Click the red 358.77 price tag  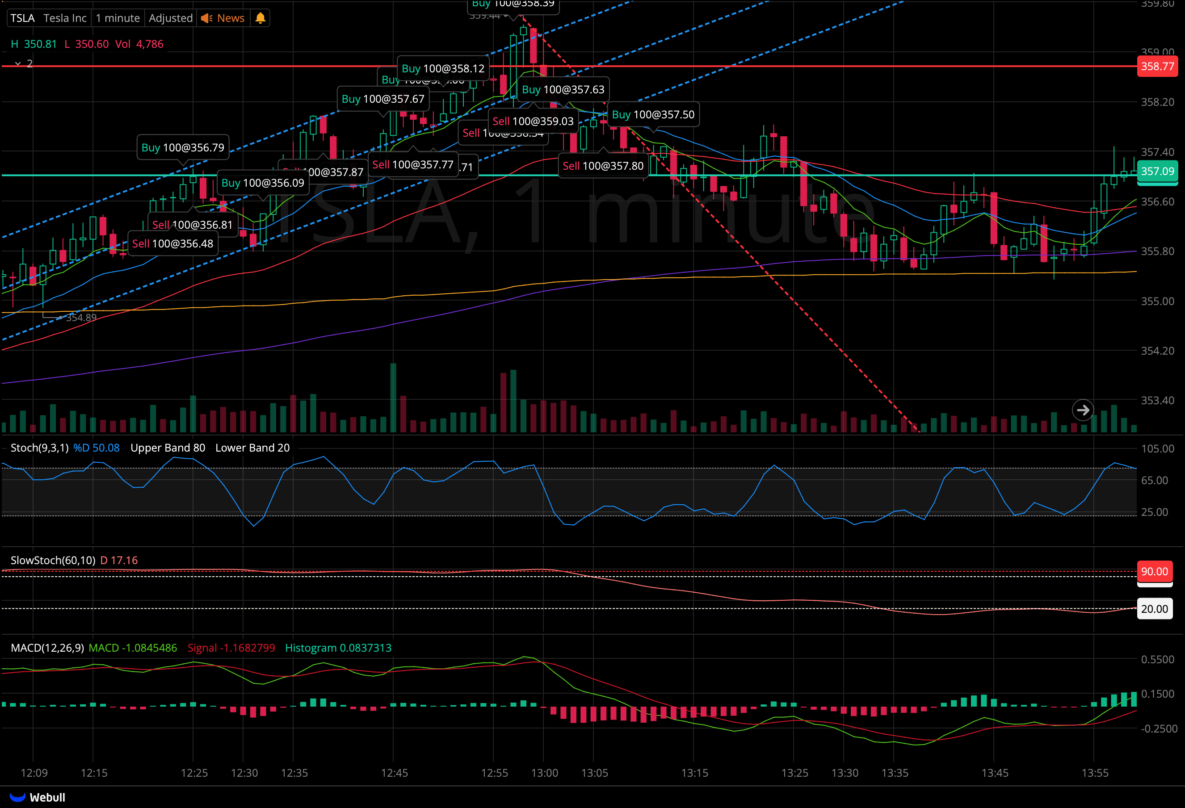(x=1156, y=66)
